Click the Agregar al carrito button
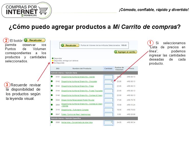The width and height of the screenshot is (192, 144). pos(126,52)
